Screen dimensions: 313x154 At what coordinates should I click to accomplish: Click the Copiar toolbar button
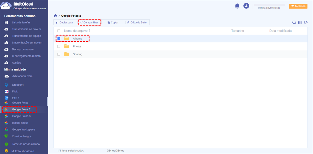113,23
